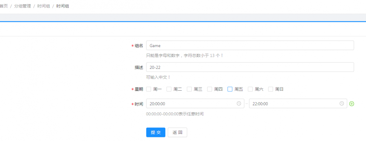Navigate to first 时间组 breadcrumb item
366x141 pixels.
pos(44,6)
